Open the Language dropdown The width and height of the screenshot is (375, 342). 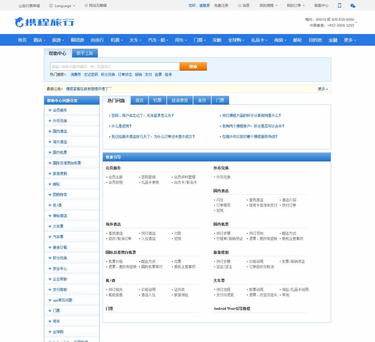62,6
